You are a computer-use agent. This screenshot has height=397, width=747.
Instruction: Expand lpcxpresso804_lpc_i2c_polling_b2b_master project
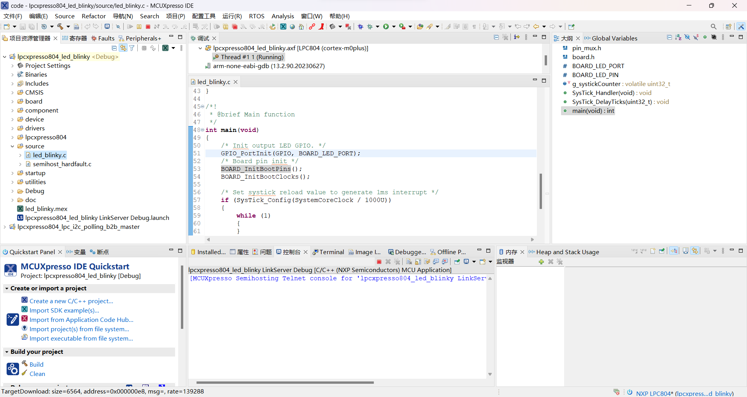(5, 227)
